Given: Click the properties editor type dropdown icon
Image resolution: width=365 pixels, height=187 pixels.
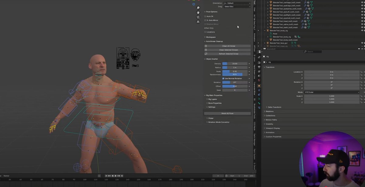Looking at the screenshot, I should pyautogui.click(x=260, y=52).
